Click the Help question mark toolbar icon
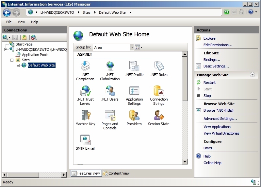Screen dimensions: 261x187 (251, 12)
